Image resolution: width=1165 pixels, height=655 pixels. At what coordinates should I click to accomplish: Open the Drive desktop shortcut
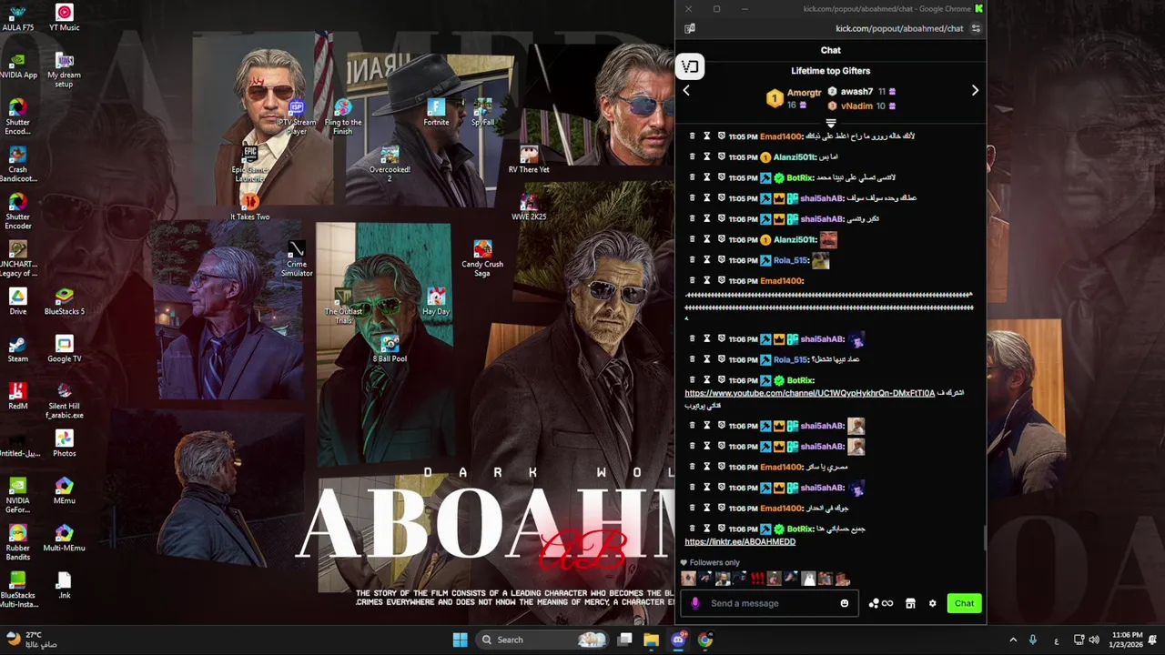tap(17, 301)
